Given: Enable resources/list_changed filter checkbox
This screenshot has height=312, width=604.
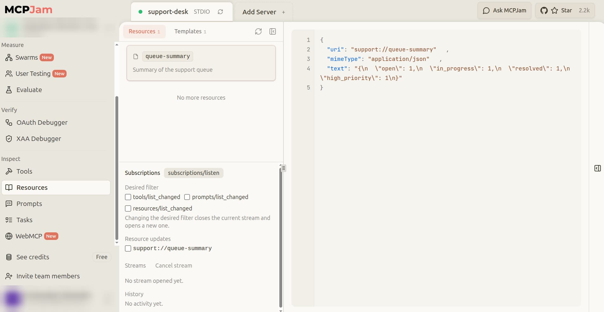Looking at the screenshot, I should (x=128, y=209).
